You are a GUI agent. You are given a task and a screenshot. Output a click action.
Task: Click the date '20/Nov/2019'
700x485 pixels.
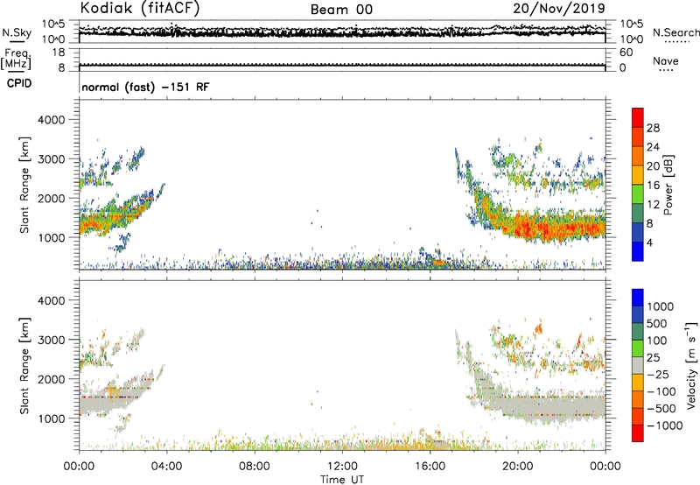pos(559,8)
